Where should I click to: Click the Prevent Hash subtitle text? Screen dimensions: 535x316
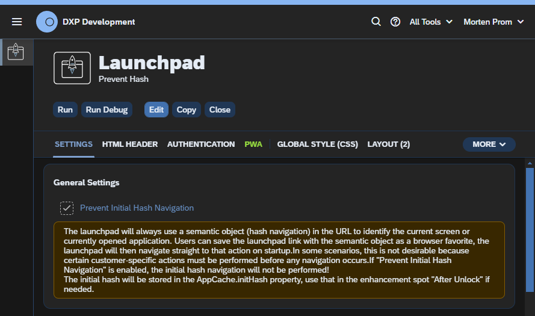coord(123,79)
